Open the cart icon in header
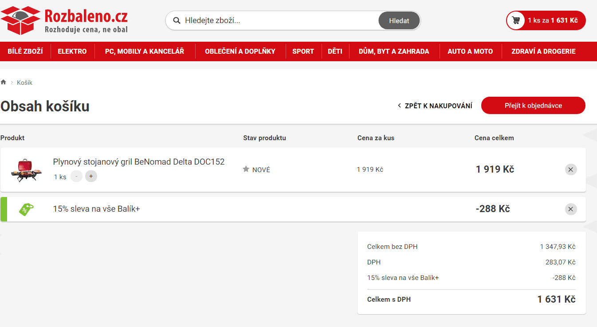 click(x=516, y=20)
